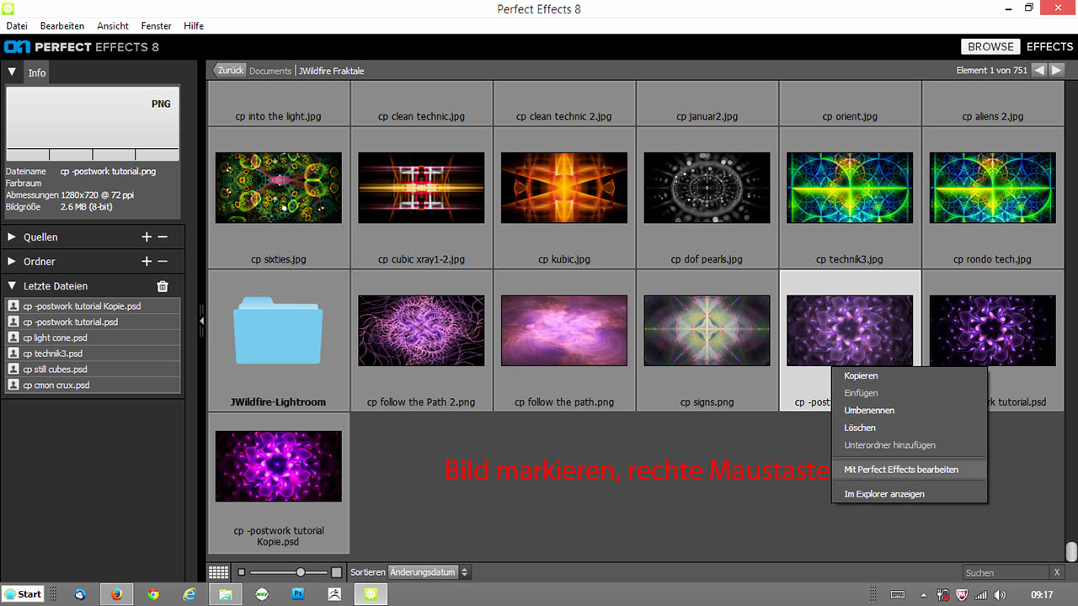This screenshot has width=1078, height=606.
Task: Open Internet Explorer from taskbar
Action: coord(189,594)
